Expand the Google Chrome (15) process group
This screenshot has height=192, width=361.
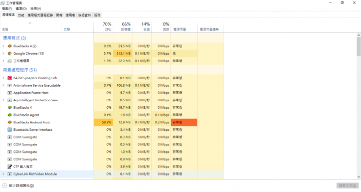coord(3,54)
